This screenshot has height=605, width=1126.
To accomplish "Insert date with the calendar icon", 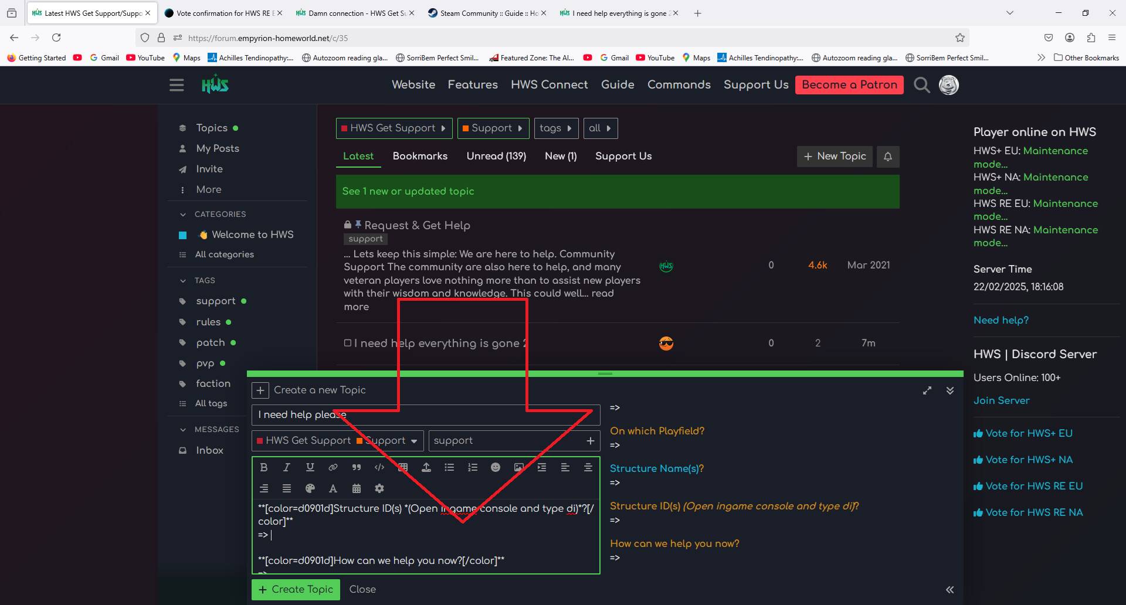I will (357, 488).
